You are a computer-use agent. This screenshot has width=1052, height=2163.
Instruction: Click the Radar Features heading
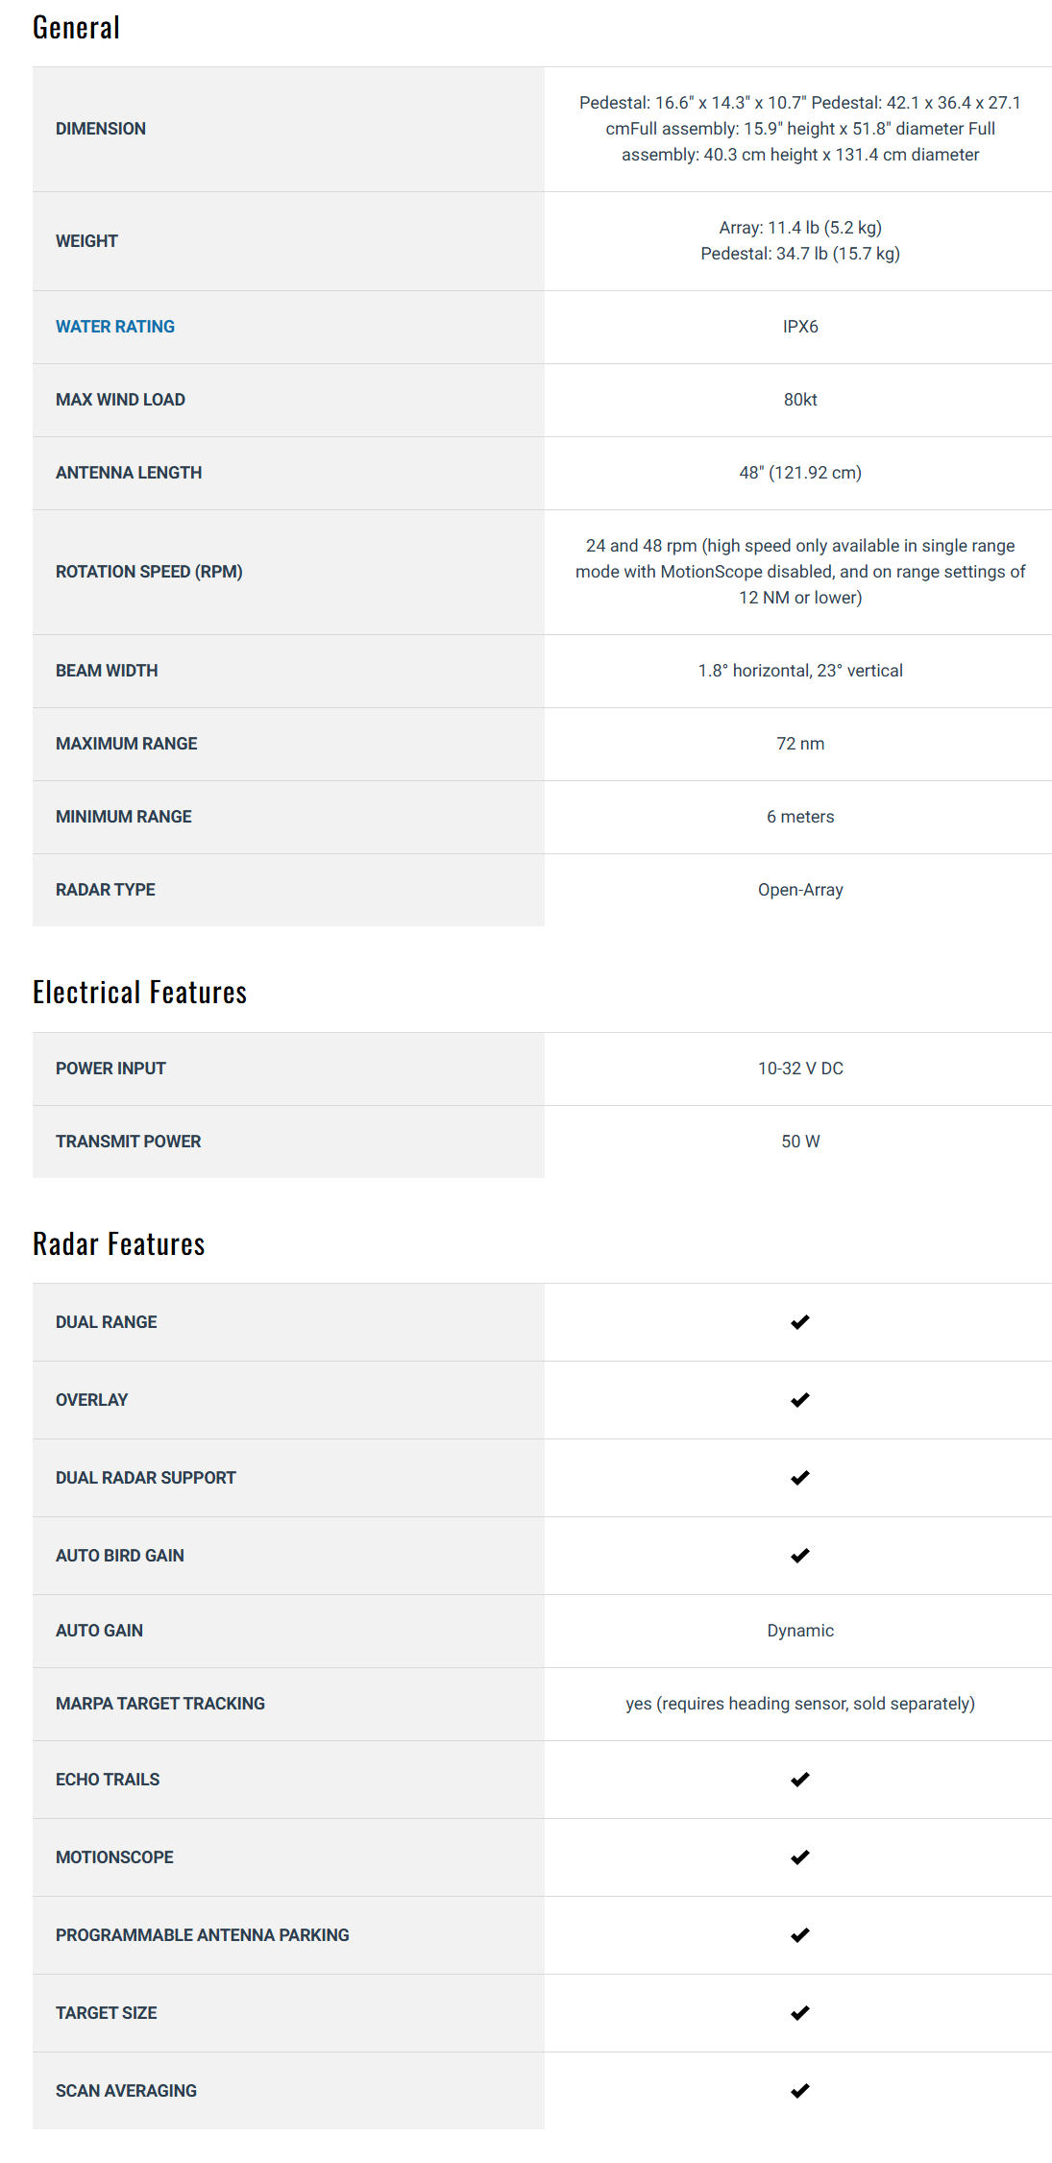(x=119, y=1244)
